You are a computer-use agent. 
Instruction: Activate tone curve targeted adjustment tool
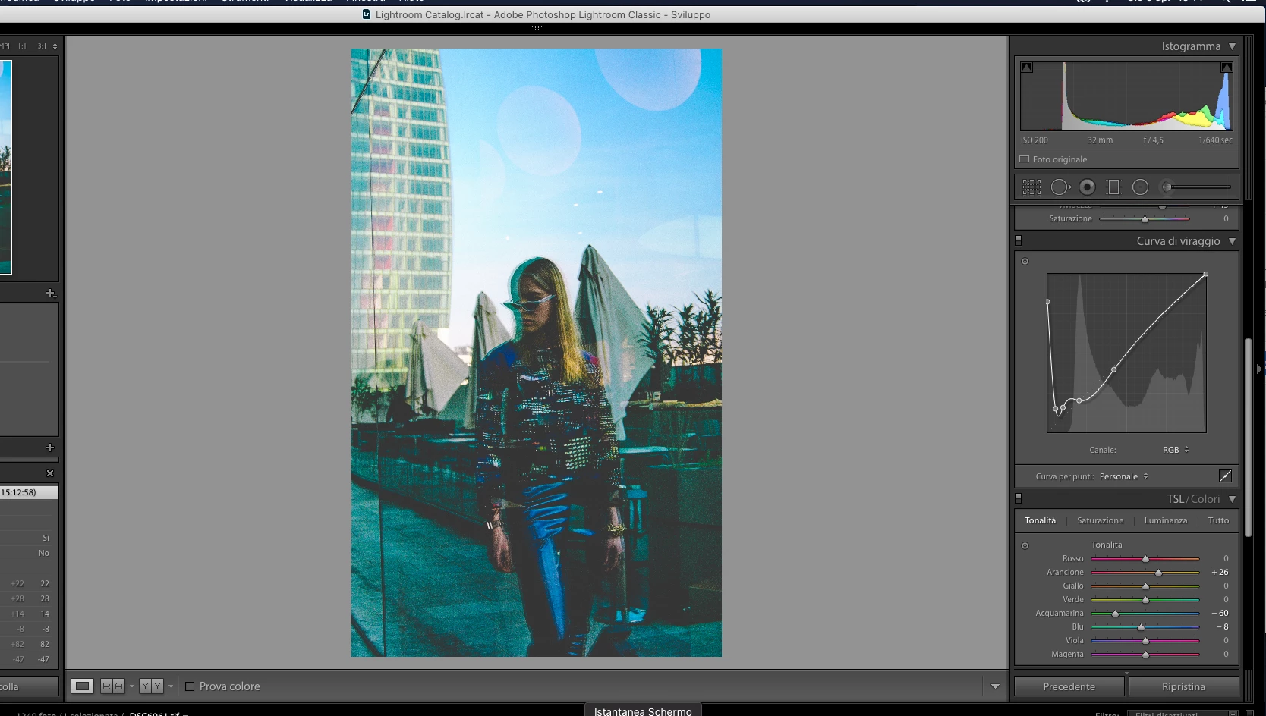[1025, 262]
